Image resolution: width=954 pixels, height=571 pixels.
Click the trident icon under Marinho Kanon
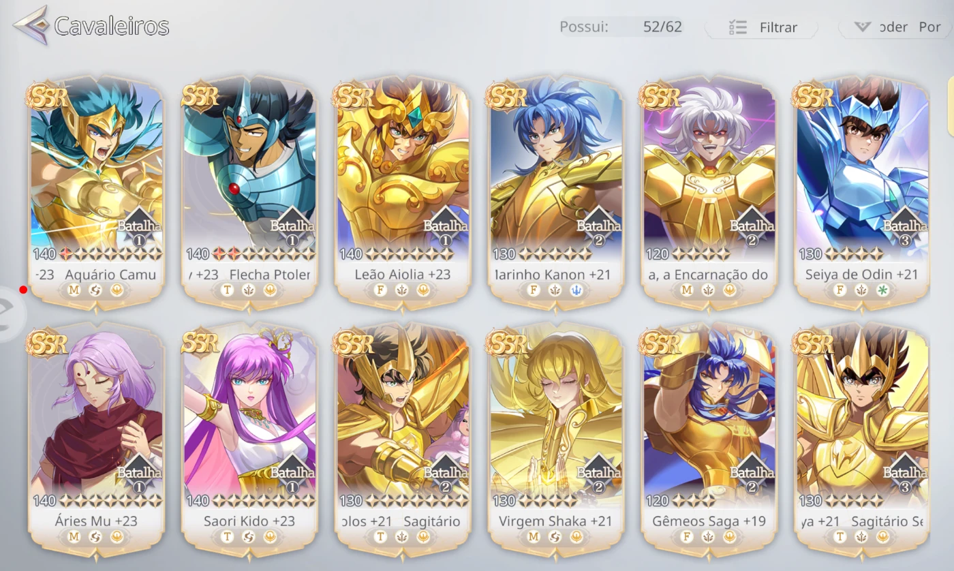(576, 290)
